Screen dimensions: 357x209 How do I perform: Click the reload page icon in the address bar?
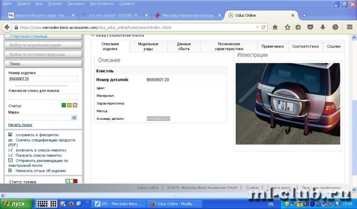coord(264,27)
